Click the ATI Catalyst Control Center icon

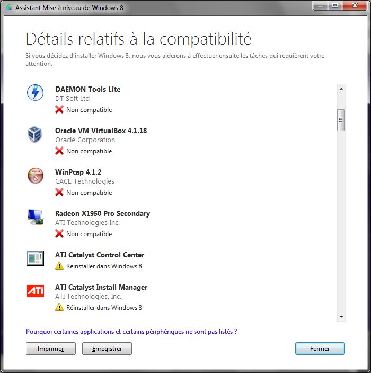coord(36,258)
